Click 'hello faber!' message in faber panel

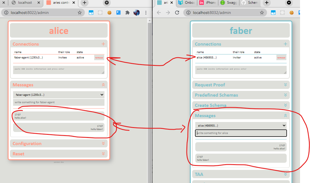click(x=241, y=158)
